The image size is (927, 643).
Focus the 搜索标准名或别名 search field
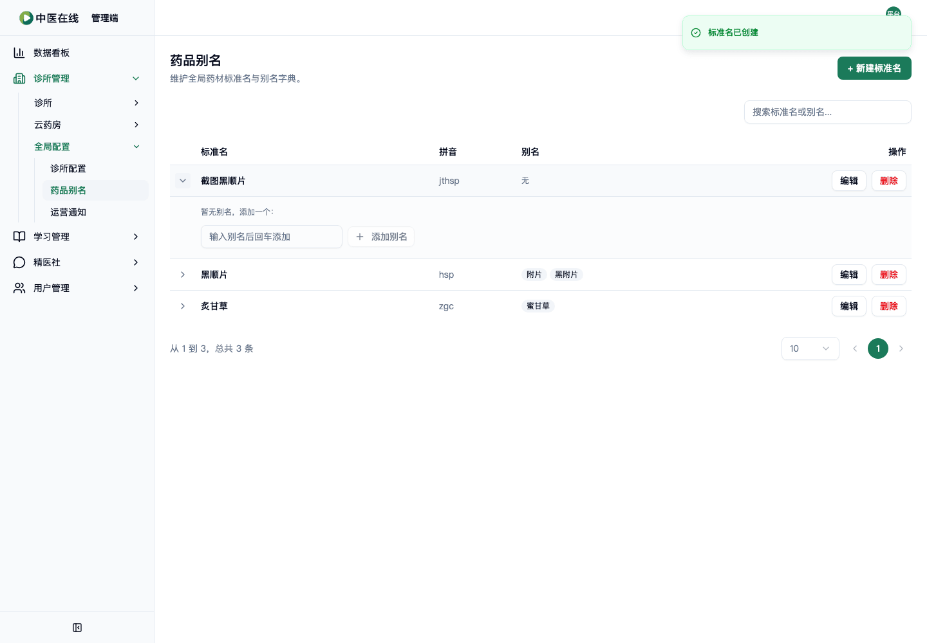[828, 112]
